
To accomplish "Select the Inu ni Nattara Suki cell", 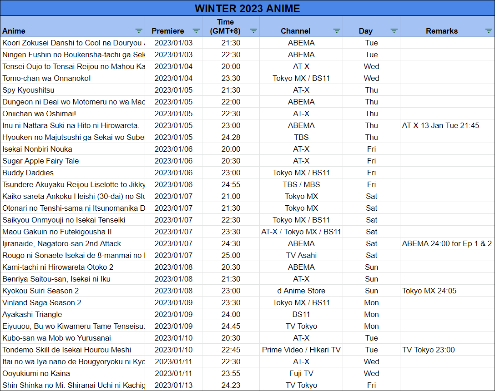I will 73,125.
